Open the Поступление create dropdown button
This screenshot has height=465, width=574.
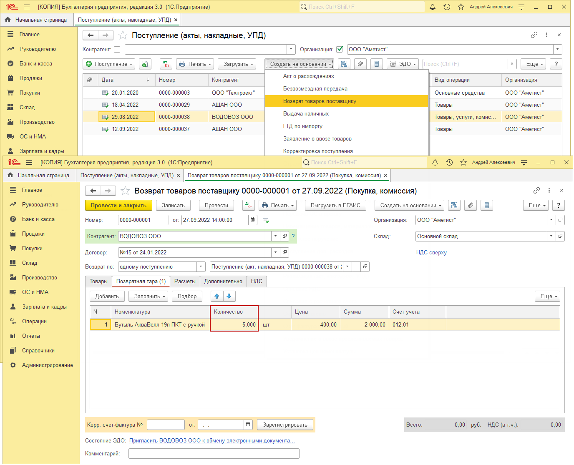pos(109,64)
